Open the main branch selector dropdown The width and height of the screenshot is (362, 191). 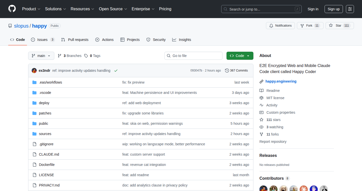(x=41, y=56)
